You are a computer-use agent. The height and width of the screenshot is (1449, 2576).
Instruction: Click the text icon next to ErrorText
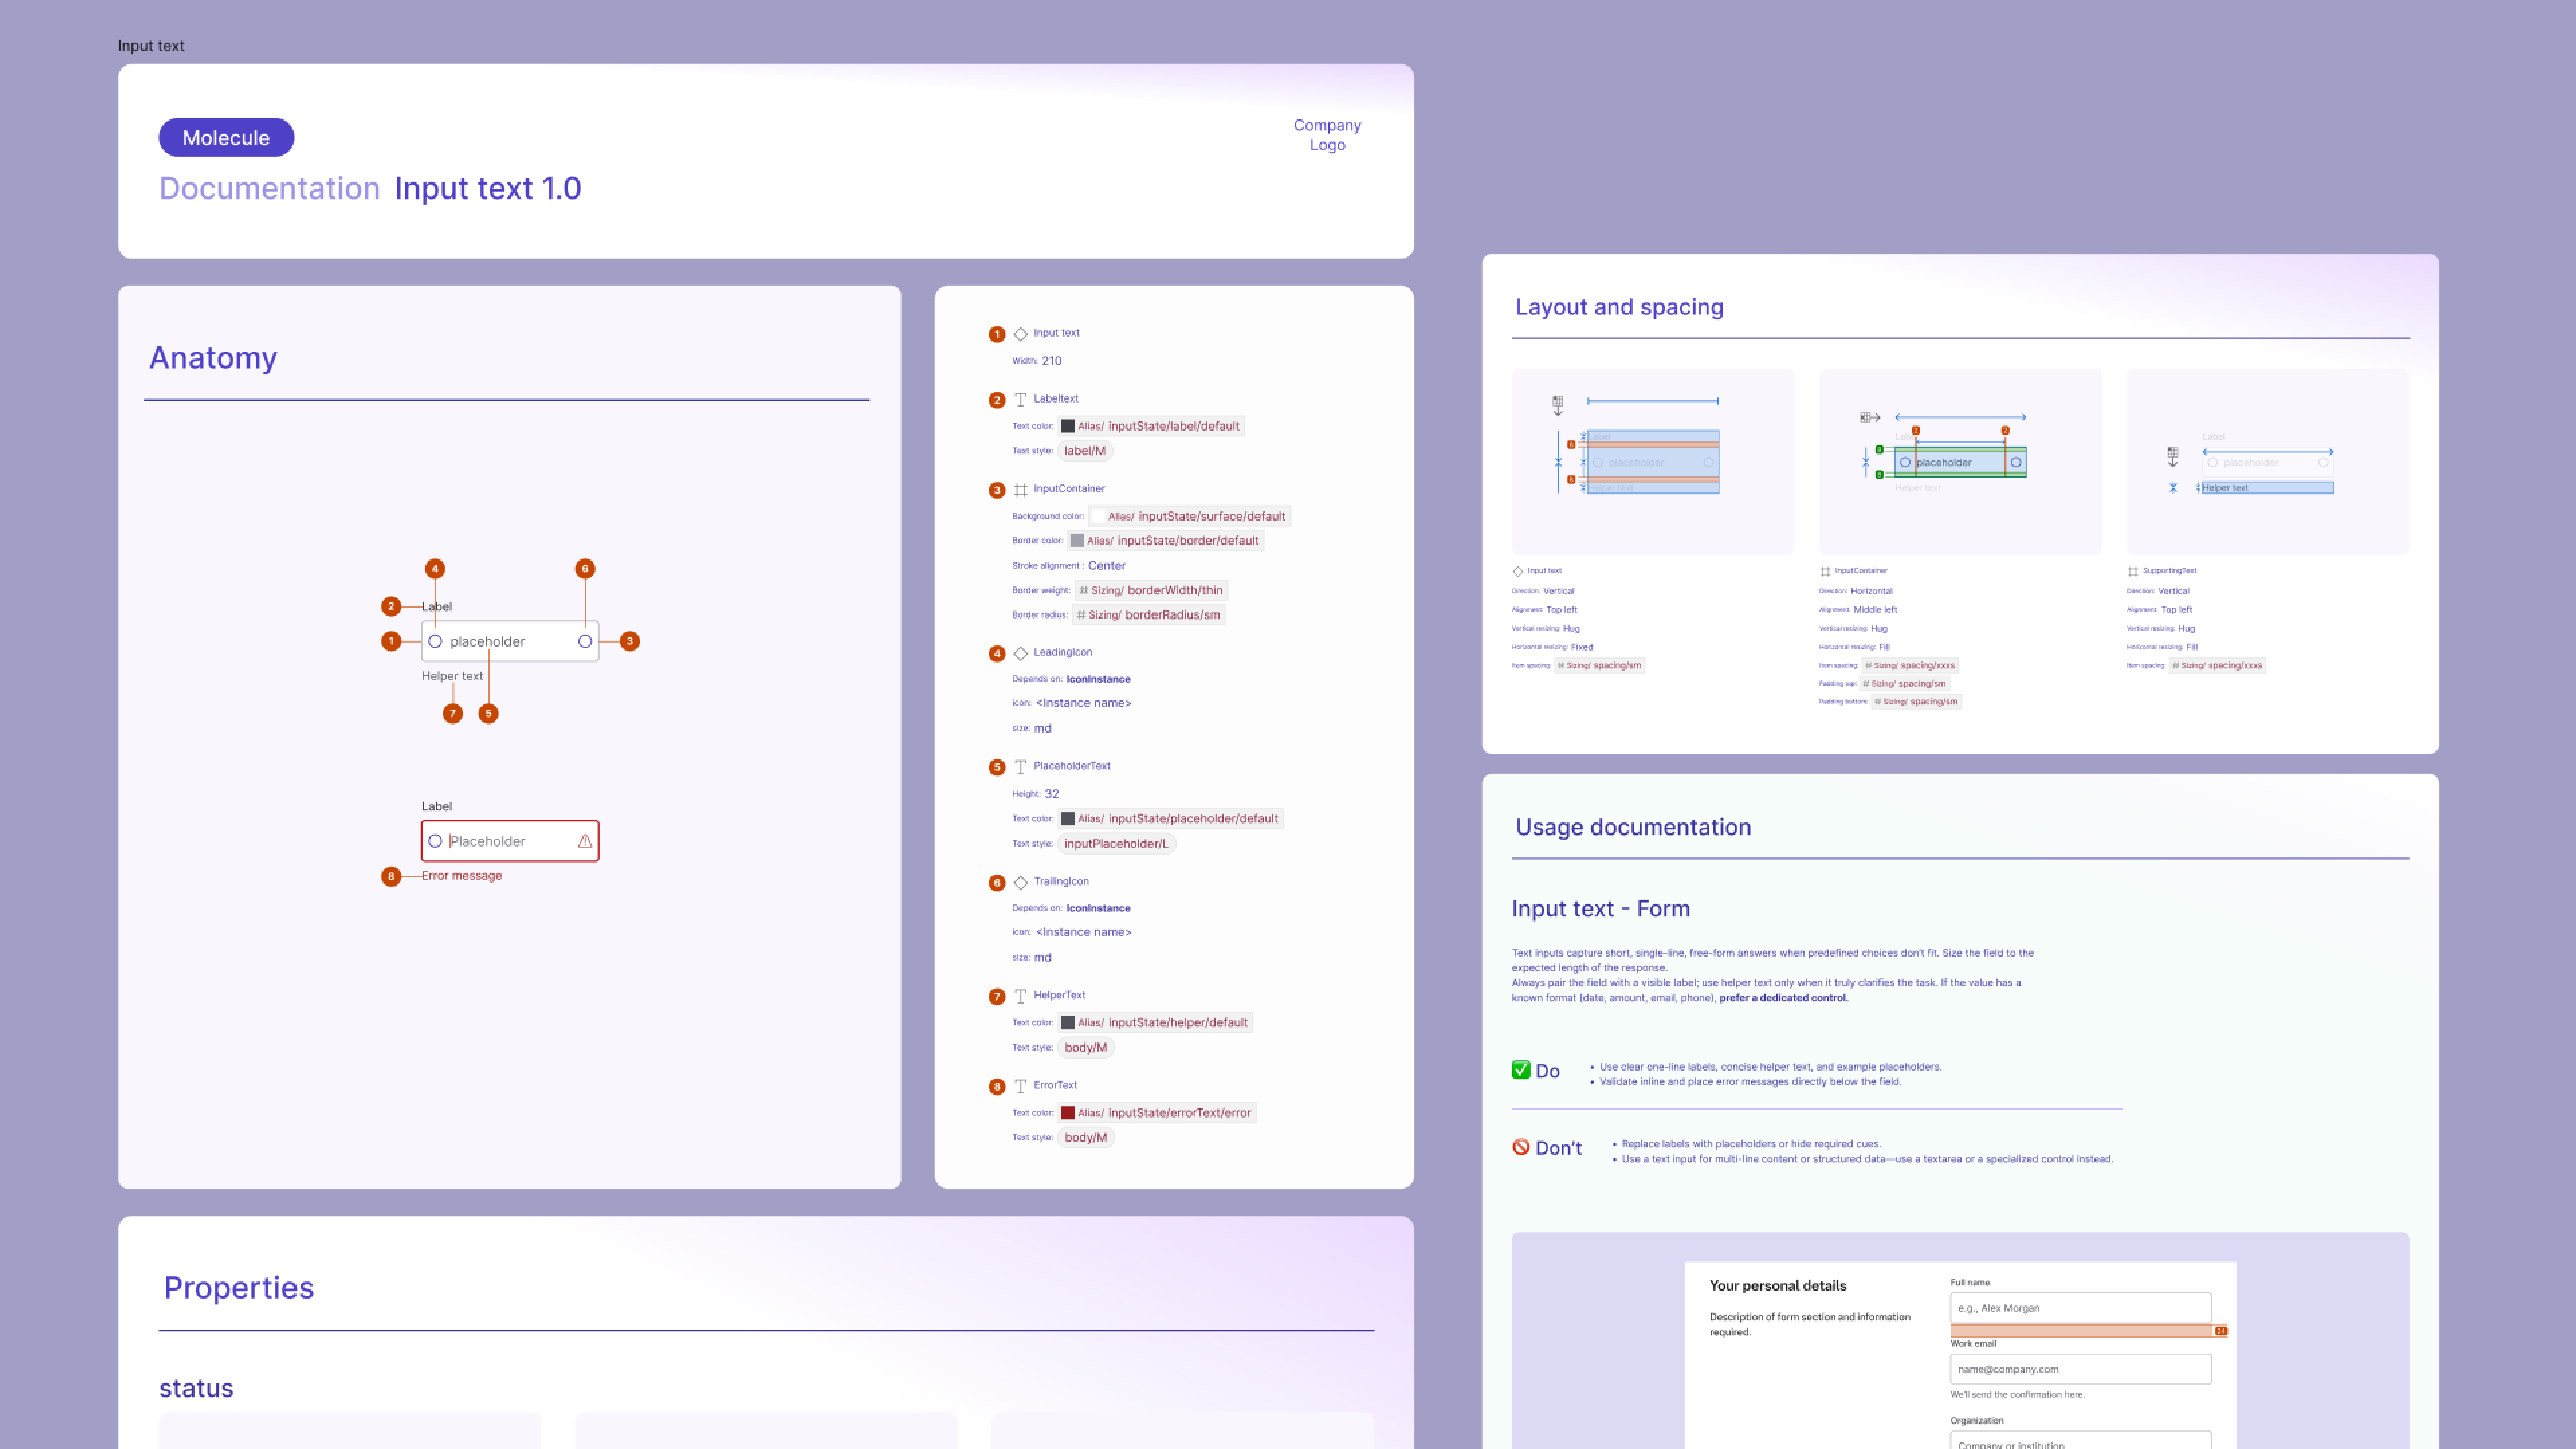(1020, 1086)
